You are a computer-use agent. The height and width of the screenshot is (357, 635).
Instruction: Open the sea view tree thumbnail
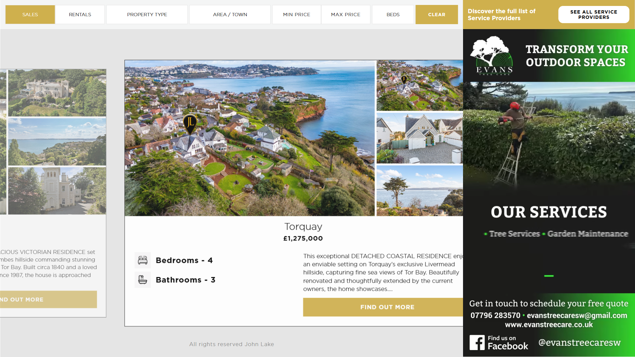pos(420,191)
